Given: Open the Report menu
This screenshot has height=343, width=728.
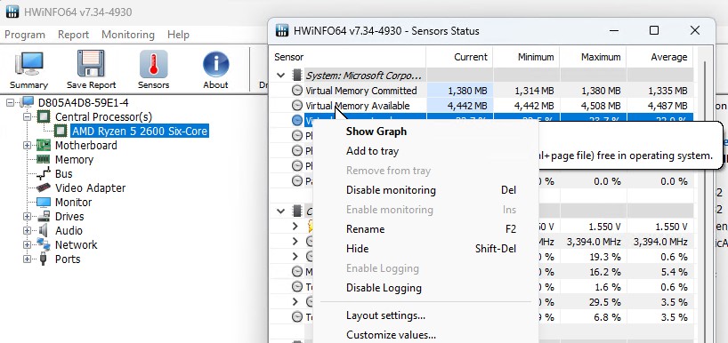Looking at the screenshot, I should pyautogui.click(x=73, y=35).
